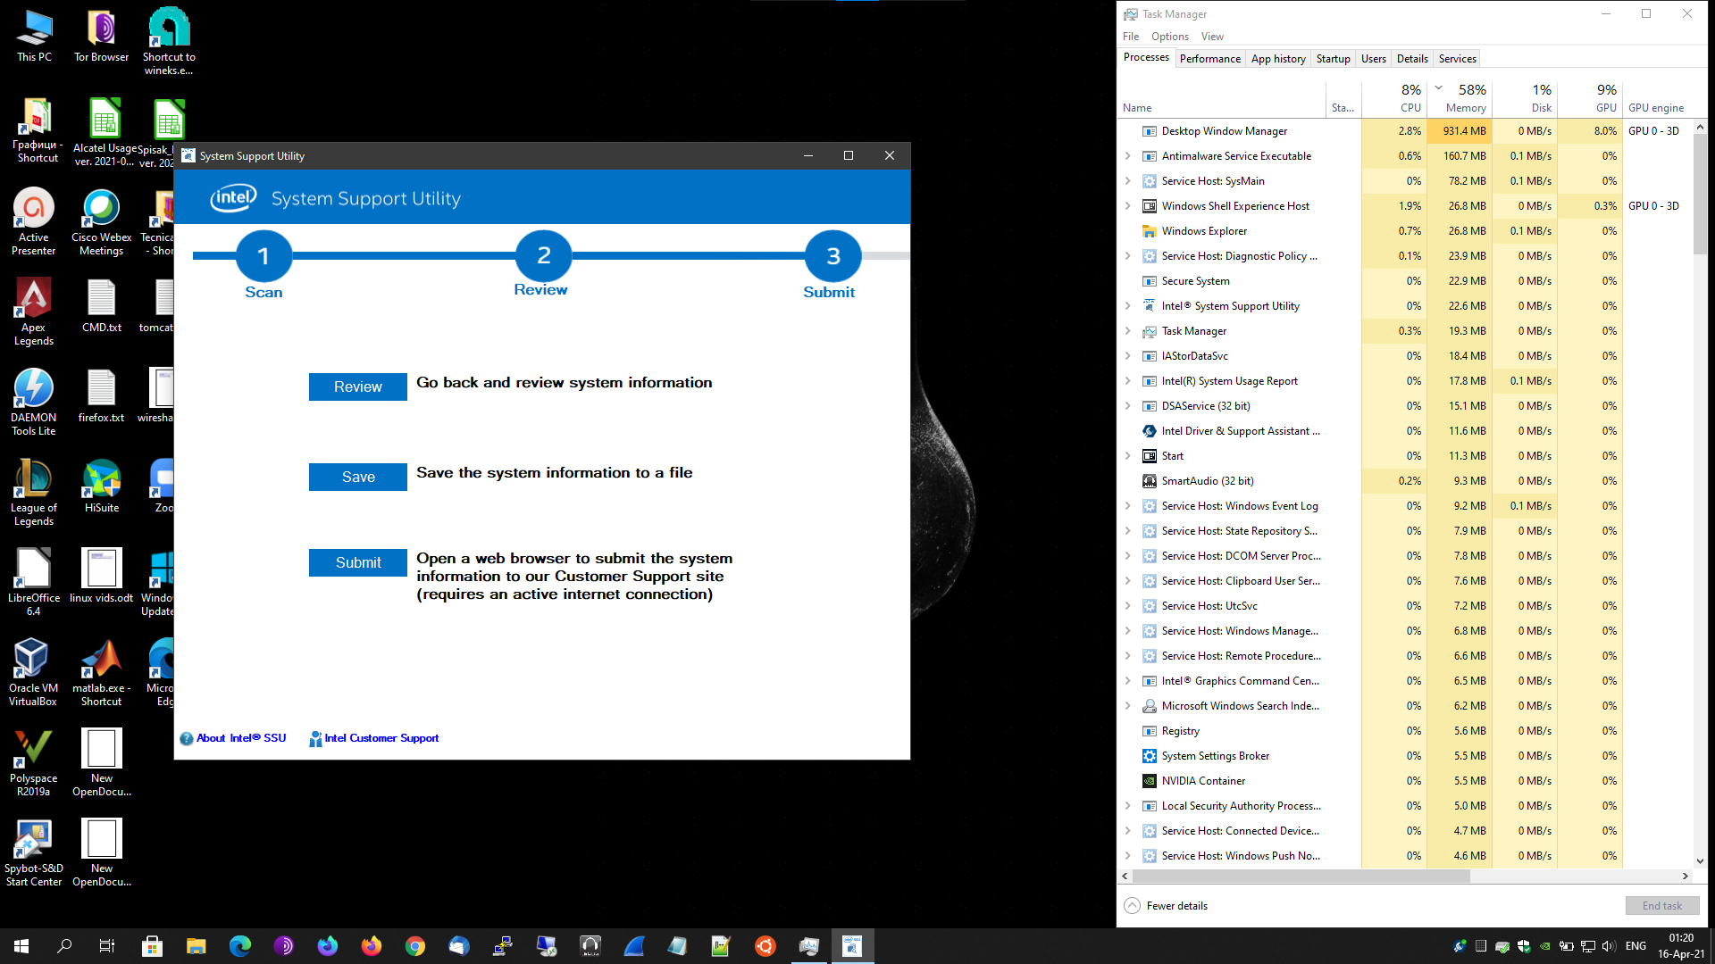Open the Memory column sort dropdown
Image resolution: width=1715 pixels, height=964 pixels.
pos(1438,87)
